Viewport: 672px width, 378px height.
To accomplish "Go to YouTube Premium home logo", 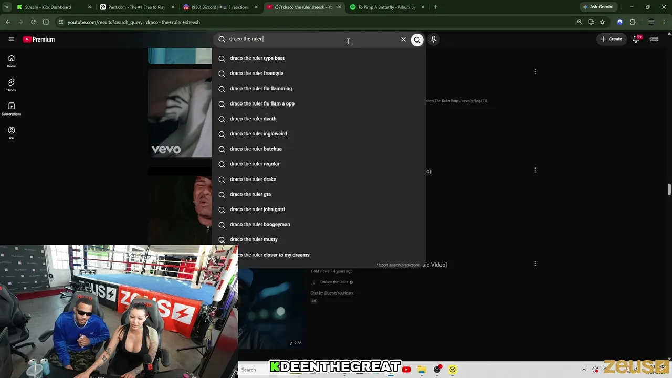I will coord(38,39).
